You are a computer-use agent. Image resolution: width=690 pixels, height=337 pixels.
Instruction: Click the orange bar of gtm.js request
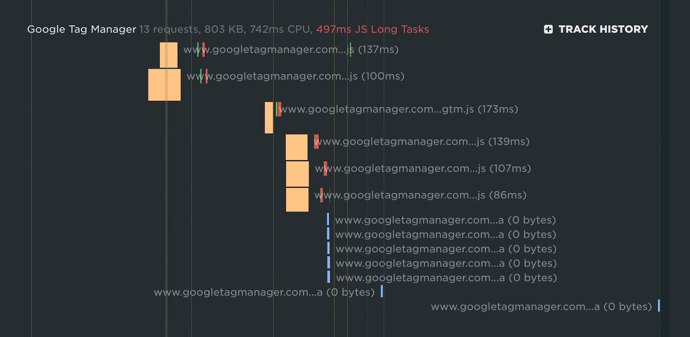(x=269, y=117)
